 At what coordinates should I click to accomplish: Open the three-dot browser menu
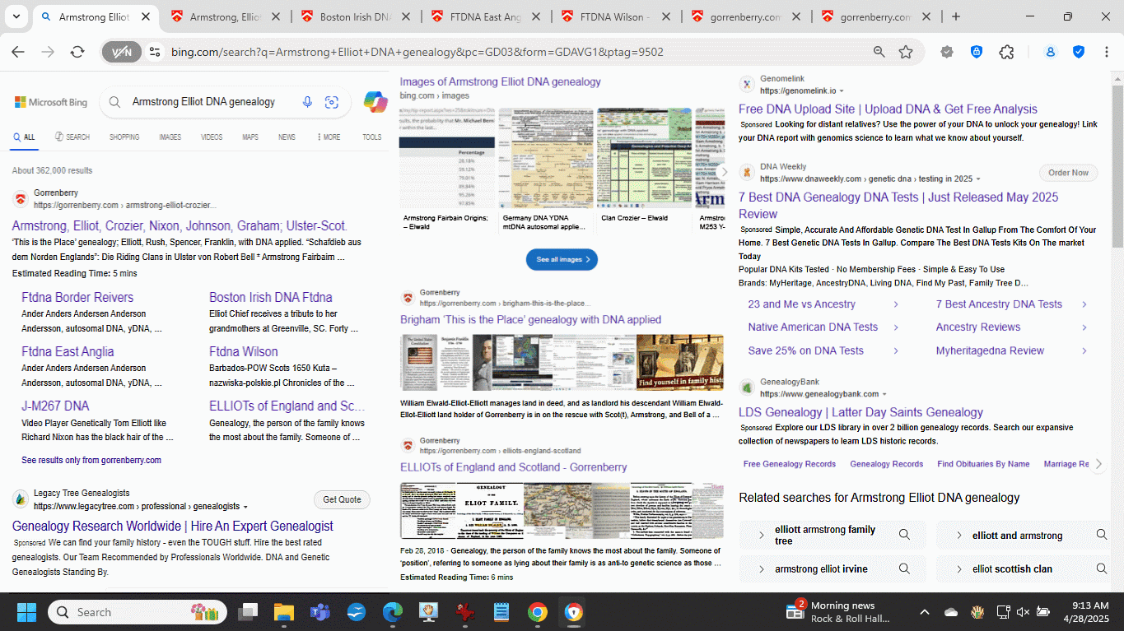1105,52
